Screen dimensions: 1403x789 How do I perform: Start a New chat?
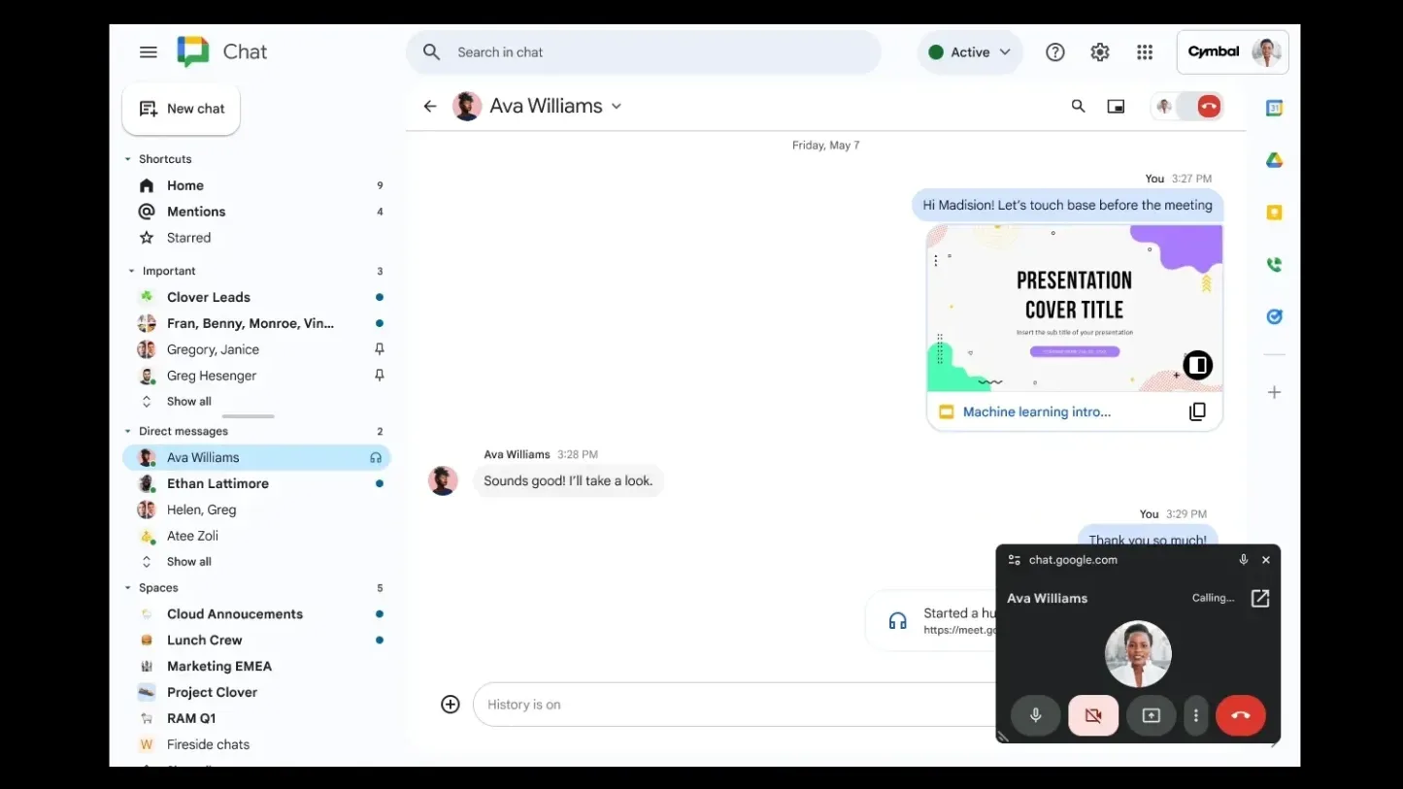(182, 109)
